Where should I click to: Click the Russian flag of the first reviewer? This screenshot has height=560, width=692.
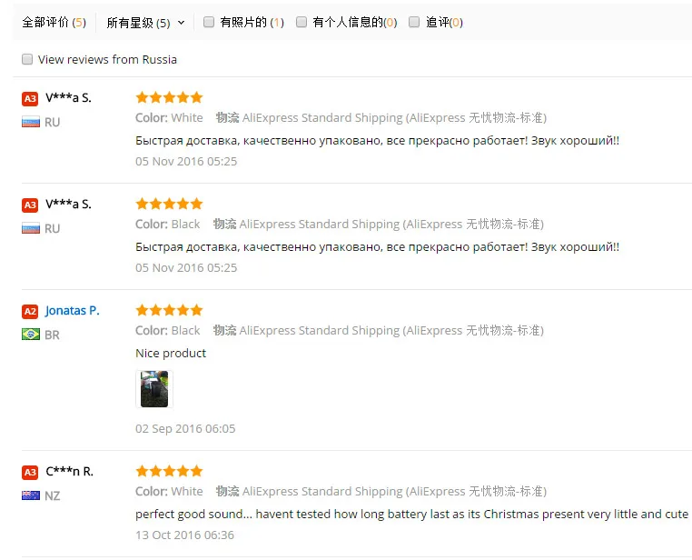pyautogui.click(x=30, y=122)
